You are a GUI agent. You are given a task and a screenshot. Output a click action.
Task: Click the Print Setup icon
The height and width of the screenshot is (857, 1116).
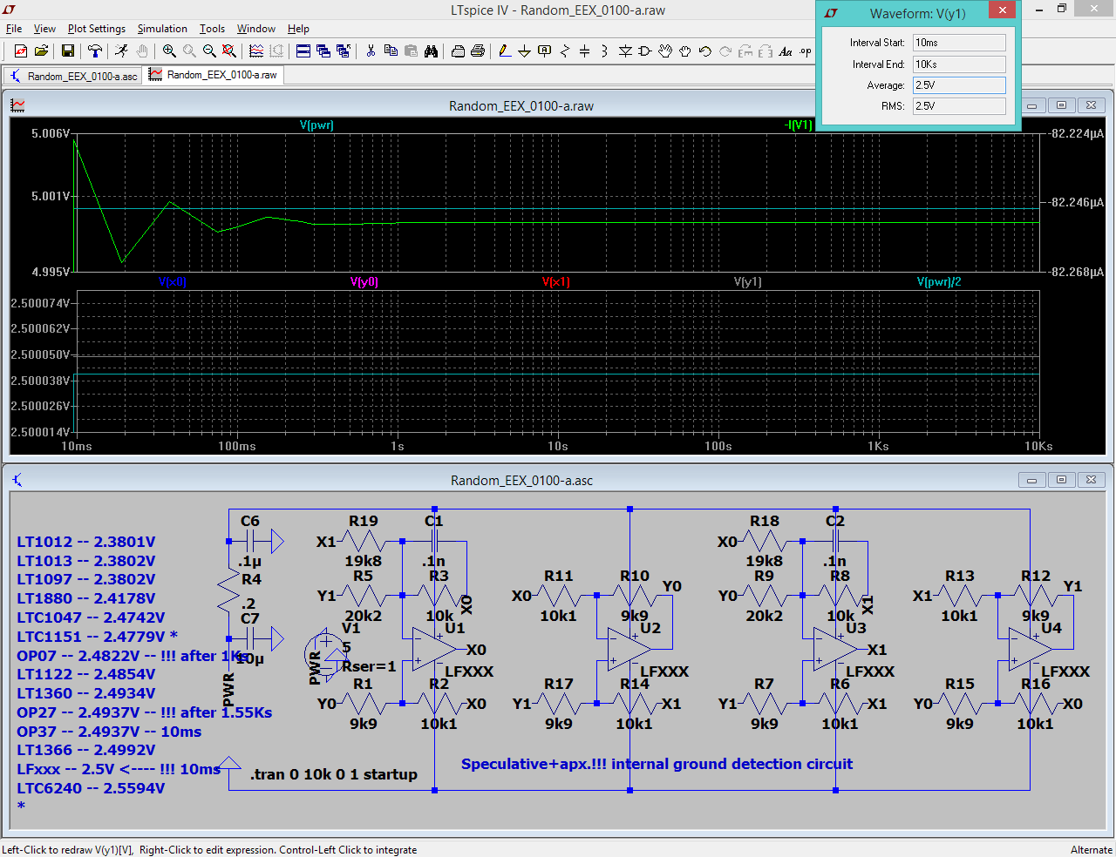click(458, 51)
